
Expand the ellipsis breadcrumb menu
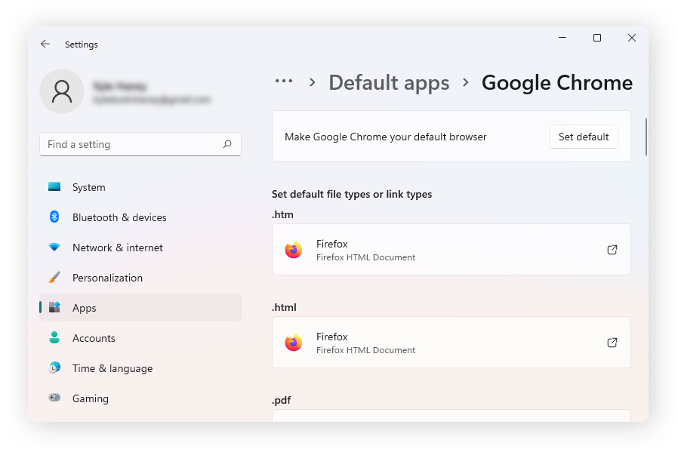click(283, 82)
